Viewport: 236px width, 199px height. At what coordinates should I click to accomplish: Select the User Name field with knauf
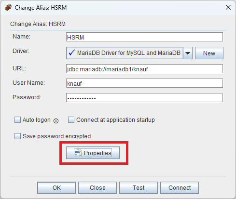(x=144, y=83)
